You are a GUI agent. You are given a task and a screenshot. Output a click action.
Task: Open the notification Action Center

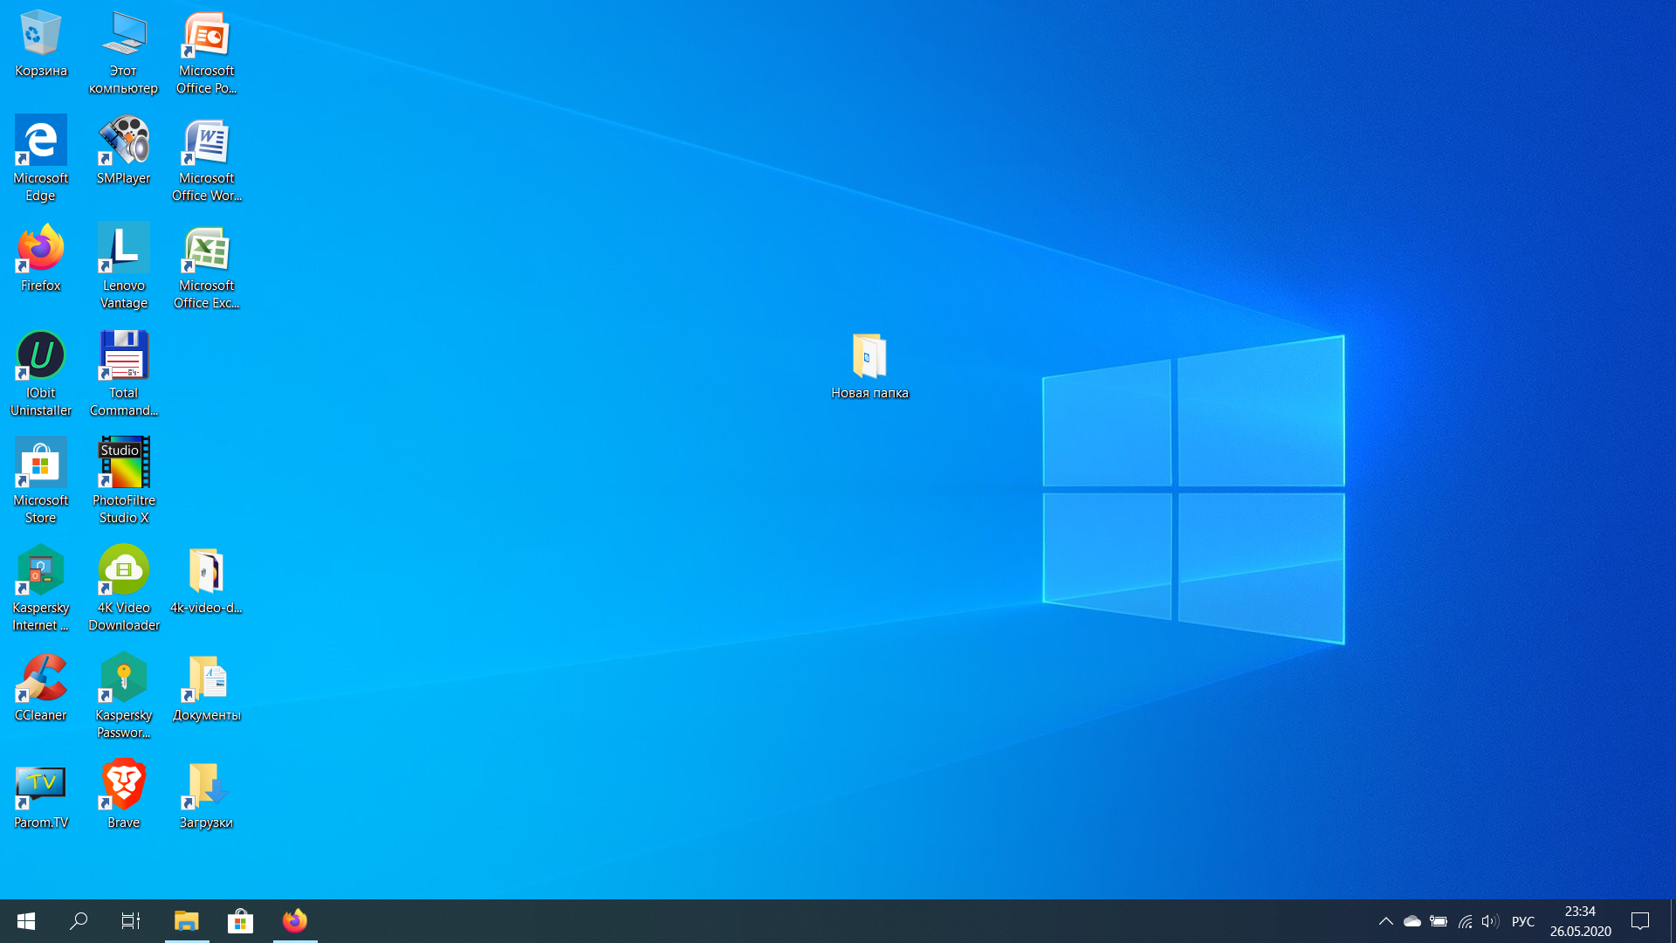coord(1640,921)
